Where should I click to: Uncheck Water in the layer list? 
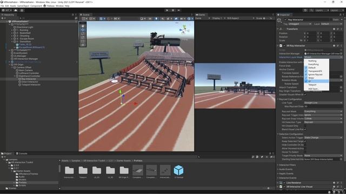point(316,78)
